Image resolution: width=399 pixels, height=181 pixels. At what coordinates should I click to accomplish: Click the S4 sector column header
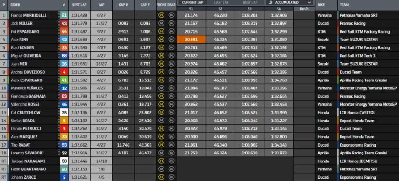(x=279, y=9)
